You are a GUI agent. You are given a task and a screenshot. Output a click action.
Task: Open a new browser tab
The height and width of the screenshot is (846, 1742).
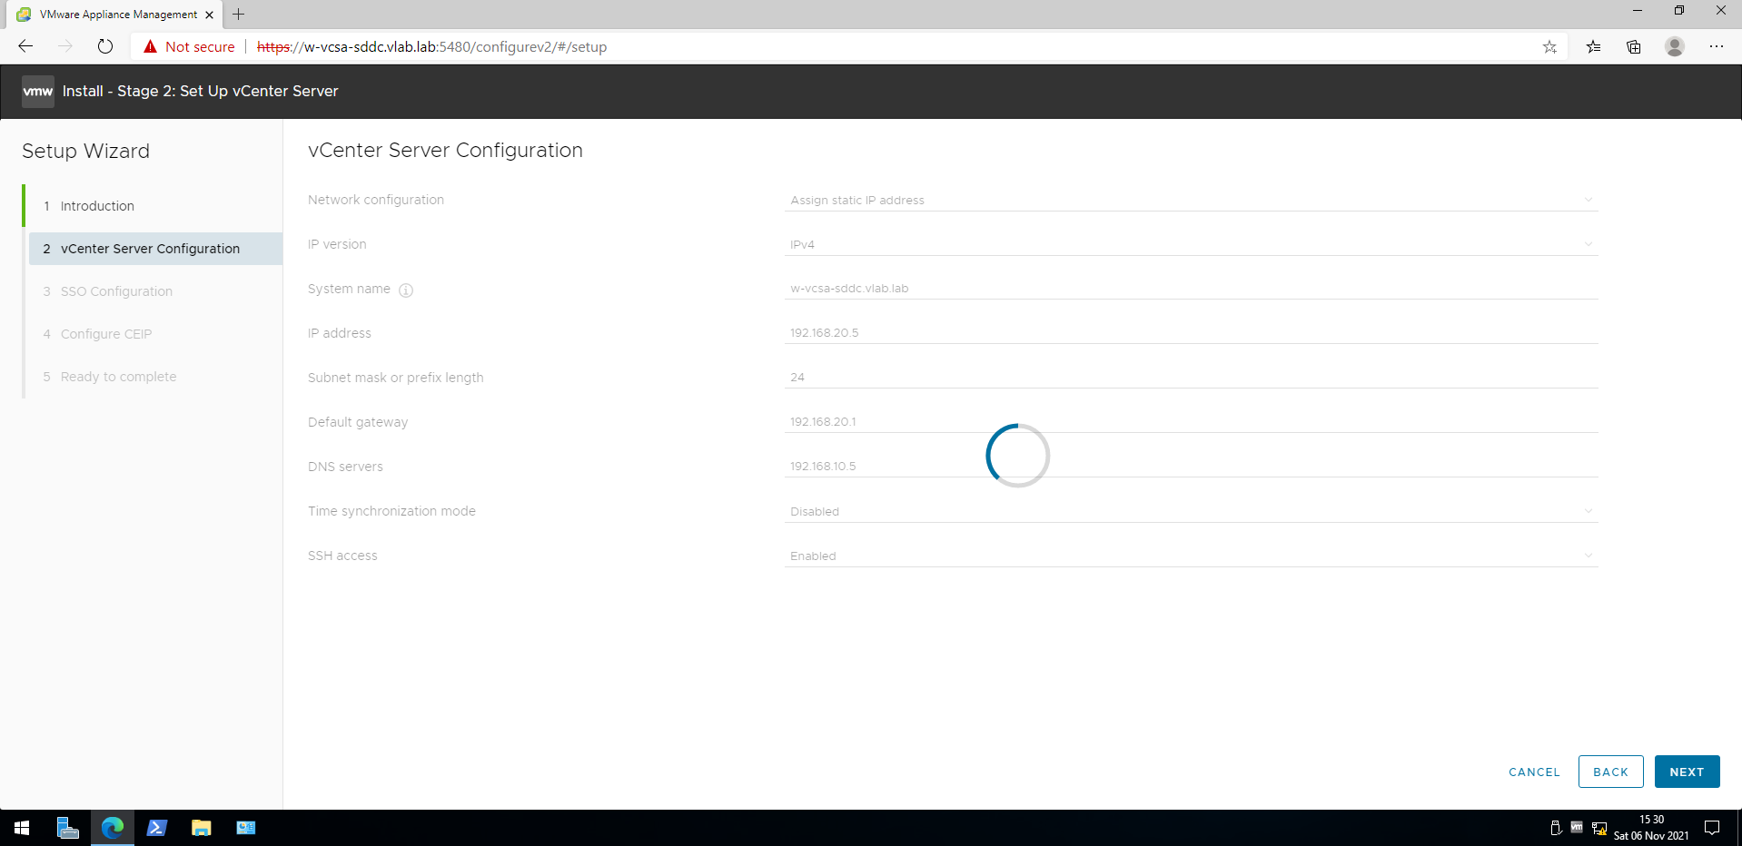pyautogui.click(x=239, y=15)
